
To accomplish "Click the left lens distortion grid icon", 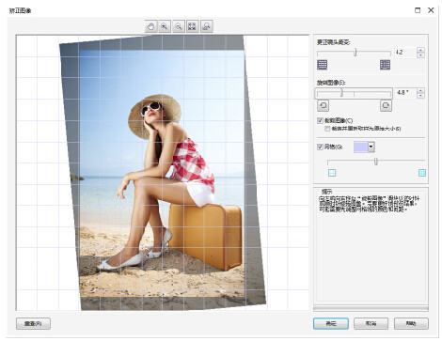I will click(323, 65).
